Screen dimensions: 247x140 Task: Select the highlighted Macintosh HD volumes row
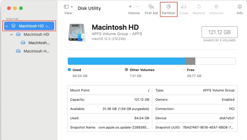click(29, 26)
